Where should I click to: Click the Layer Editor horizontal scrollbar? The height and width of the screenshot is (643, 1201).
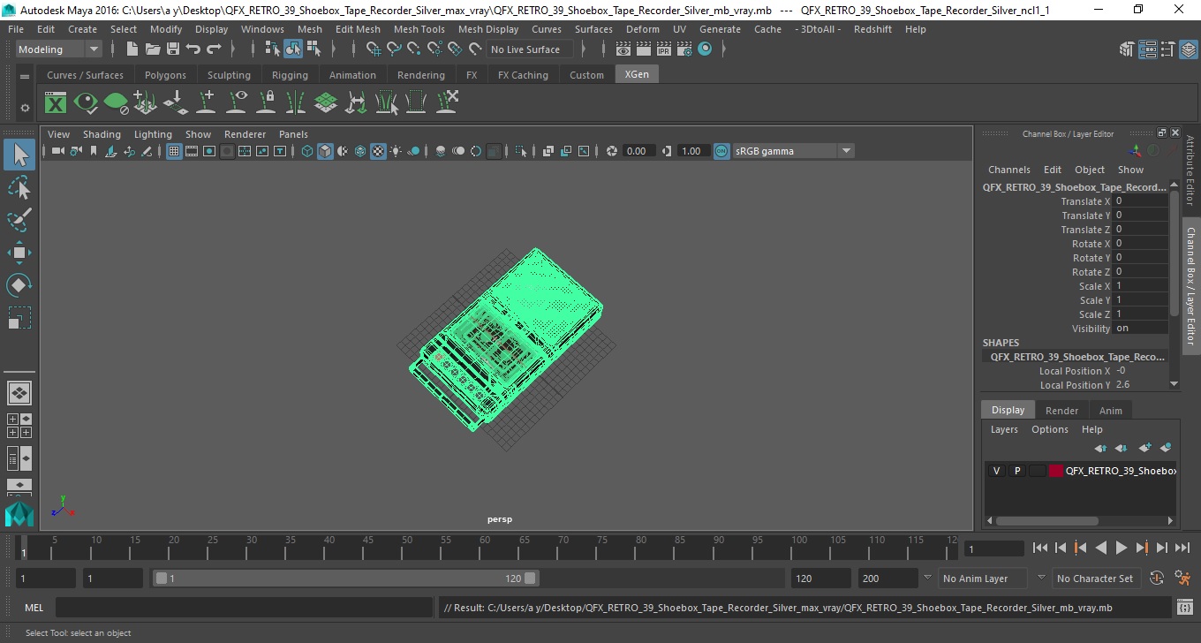point(1047,521)
